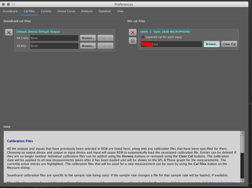Viewport: 252px width, 188px height.
Task: Select the Cal Files tab
Action: pyautogui.click(x=29, y=11)
